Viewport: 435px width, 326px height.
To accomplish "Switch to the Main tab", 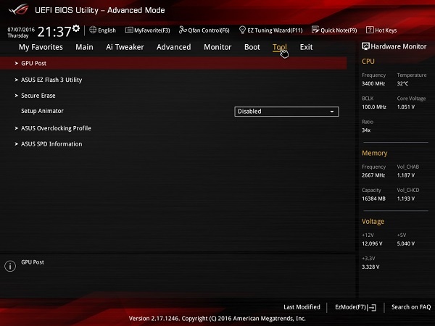I will [x=84, y=47].
